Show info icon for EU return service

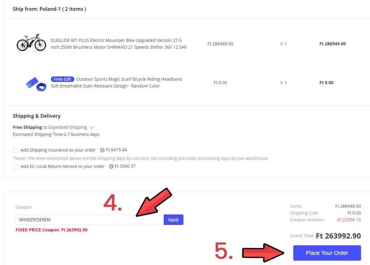pos(111,166)
